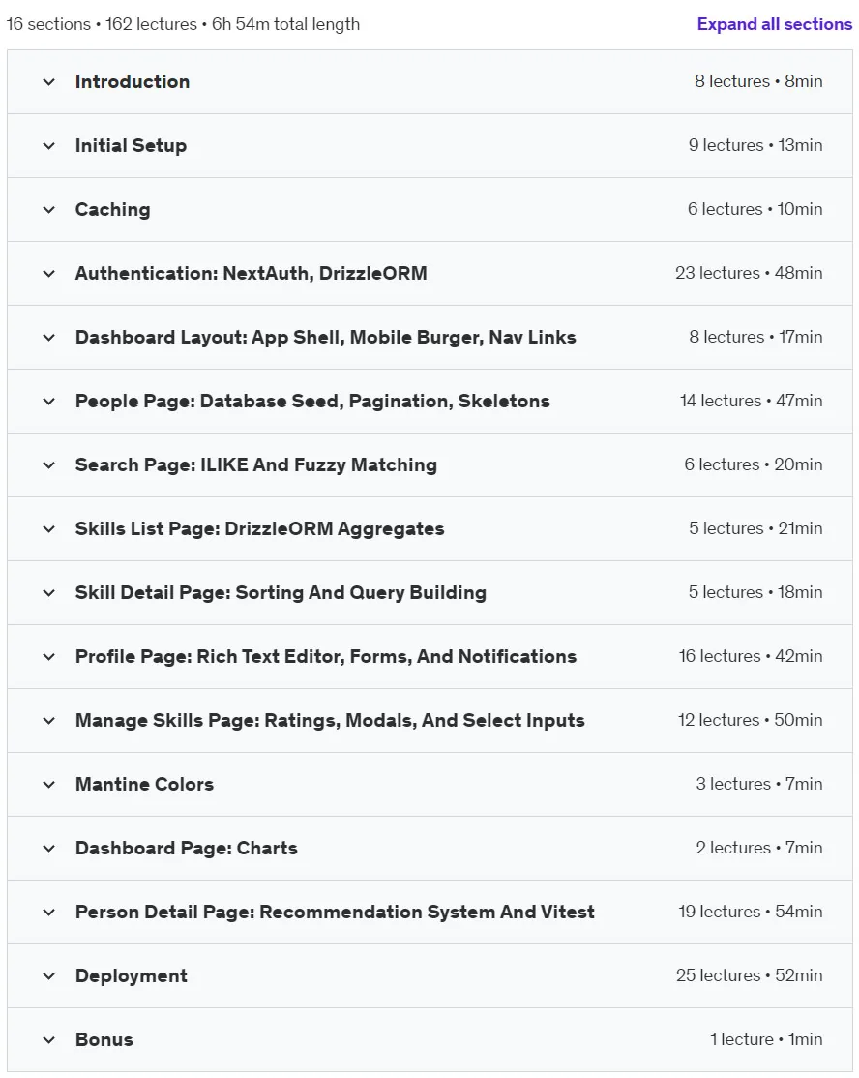The width and height of the screenshot is (859, 1078).
Task: Click chevron beside Manage Skills Page
Action: pos(48,721)
